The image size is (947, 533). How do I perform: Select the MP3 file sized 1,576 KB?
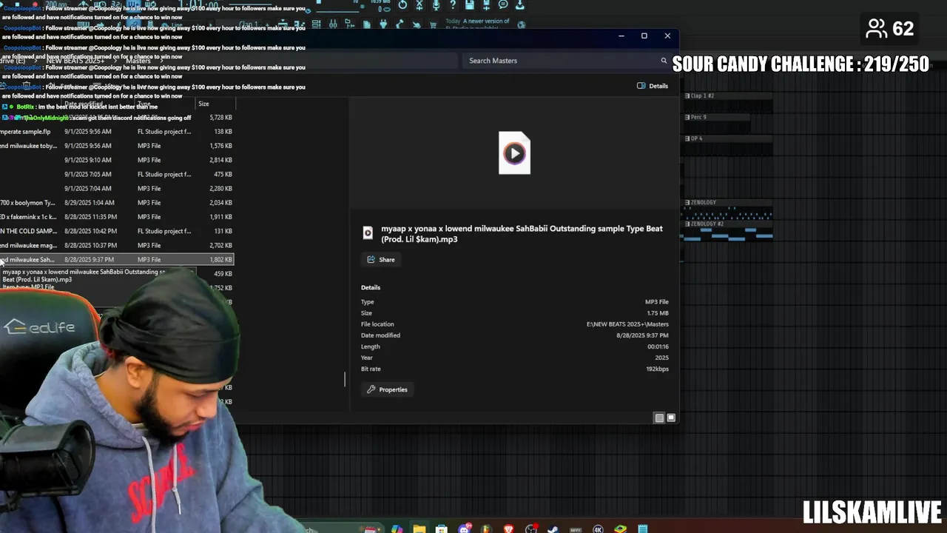click(116, 146)
